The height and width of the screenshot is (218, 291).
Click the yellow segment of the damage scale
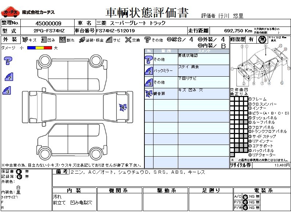click(40, 48)
